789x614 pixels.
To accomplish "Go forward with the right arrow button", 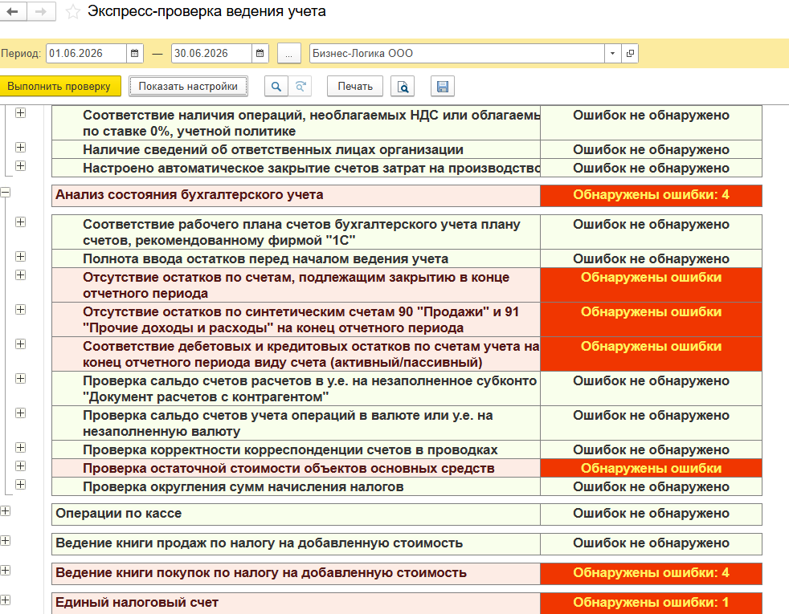I will [41, 11].
